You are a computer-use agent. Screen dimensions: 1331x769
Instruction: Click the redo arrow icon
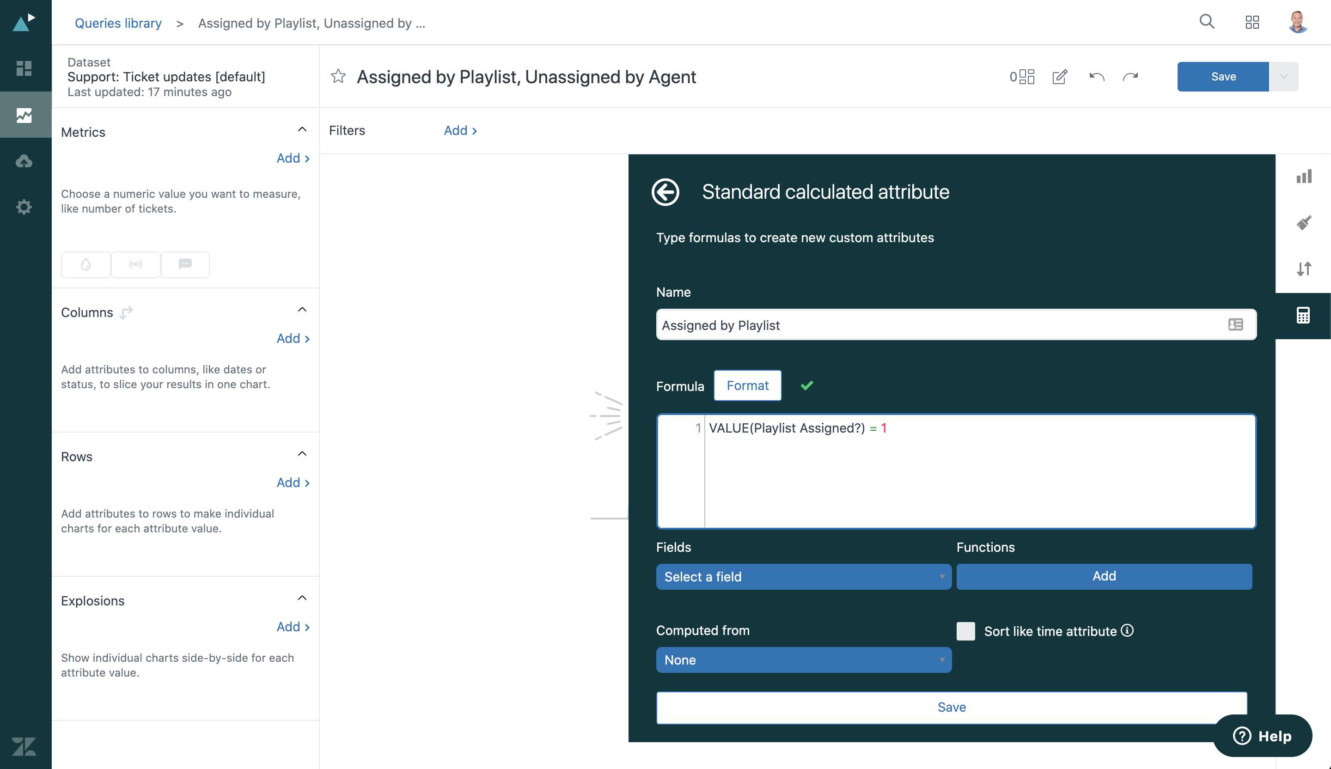click(x=1130, y=77)
